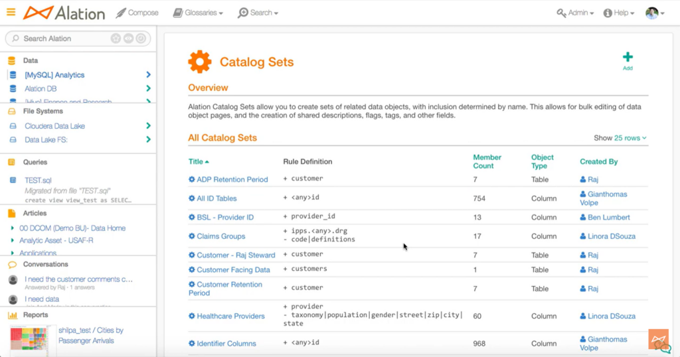
Task: Sort by Object Type column
Action: (x=542, y=162)
